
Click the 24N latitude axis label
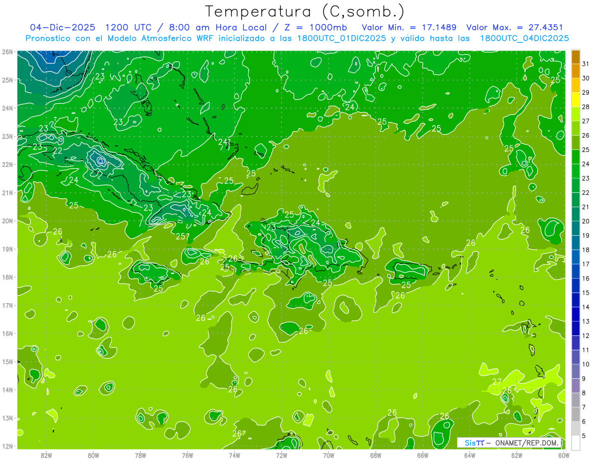(x=7, y=108)
